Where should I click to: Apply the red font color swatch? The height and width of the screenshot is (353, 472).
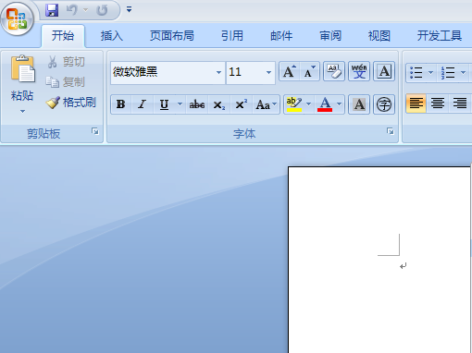tap(325, 104)
